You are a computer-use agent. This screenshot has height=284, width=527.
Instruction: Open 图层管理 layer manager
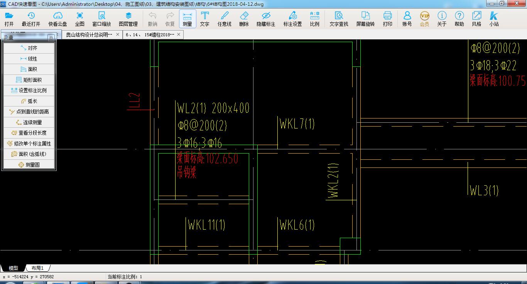pyautogui.click(x=128, y=19)
